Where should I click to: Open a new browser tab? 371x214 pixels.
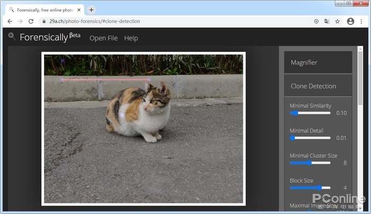click(91, 10)
